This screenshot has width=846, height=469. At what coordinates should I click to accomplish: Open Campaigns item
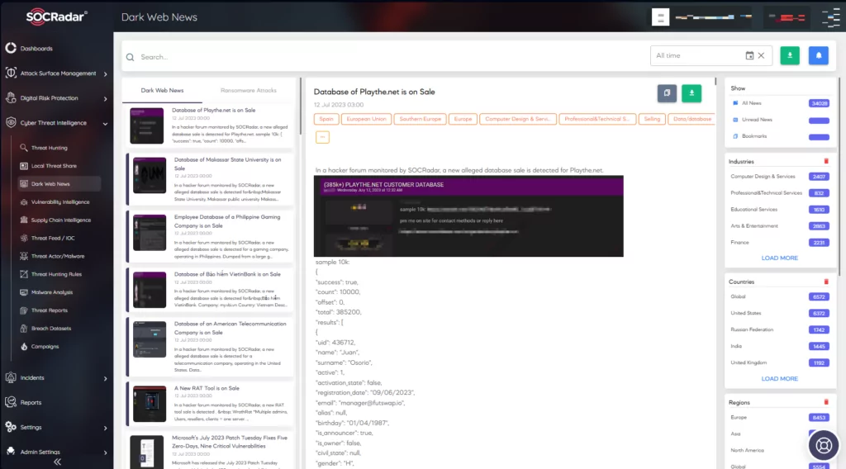point(45,347)
